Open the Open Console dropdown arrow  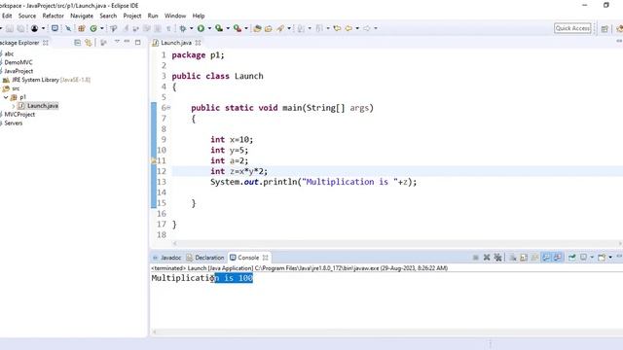point(610,258)
